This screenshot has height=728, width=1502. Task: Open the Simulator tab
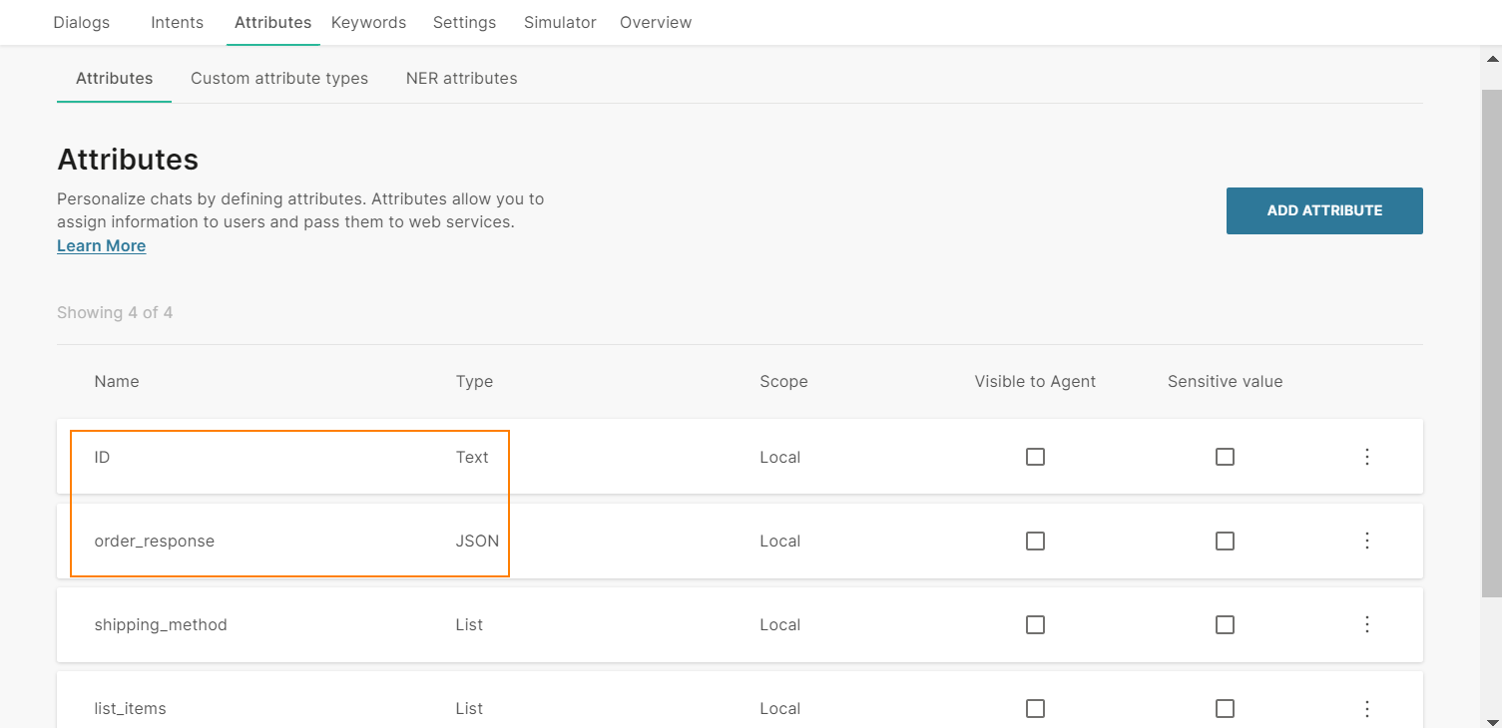coord(560,22)
